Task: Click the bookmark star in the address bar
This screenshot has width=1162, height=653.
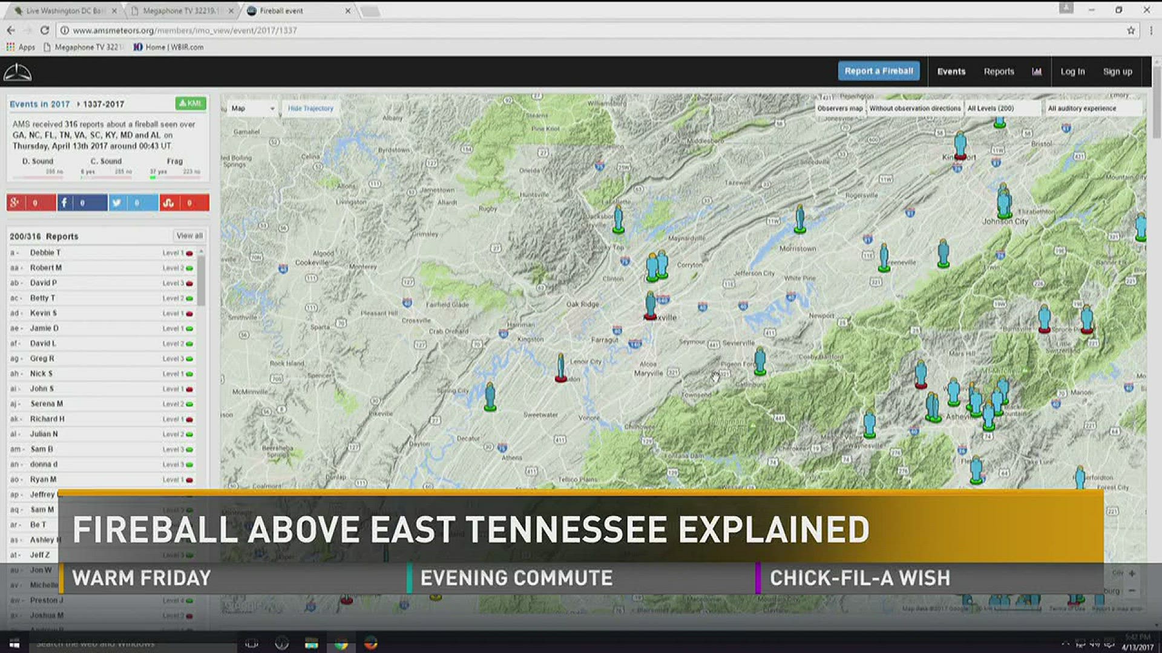Action: [1131, 30]
